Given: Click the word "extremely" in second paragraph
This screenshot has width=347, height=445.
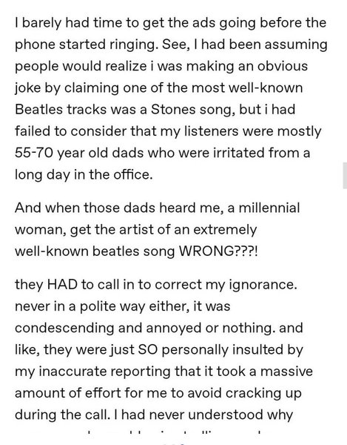Looking at the screenshot, I should pyautogui.click(x=225, y=229).
